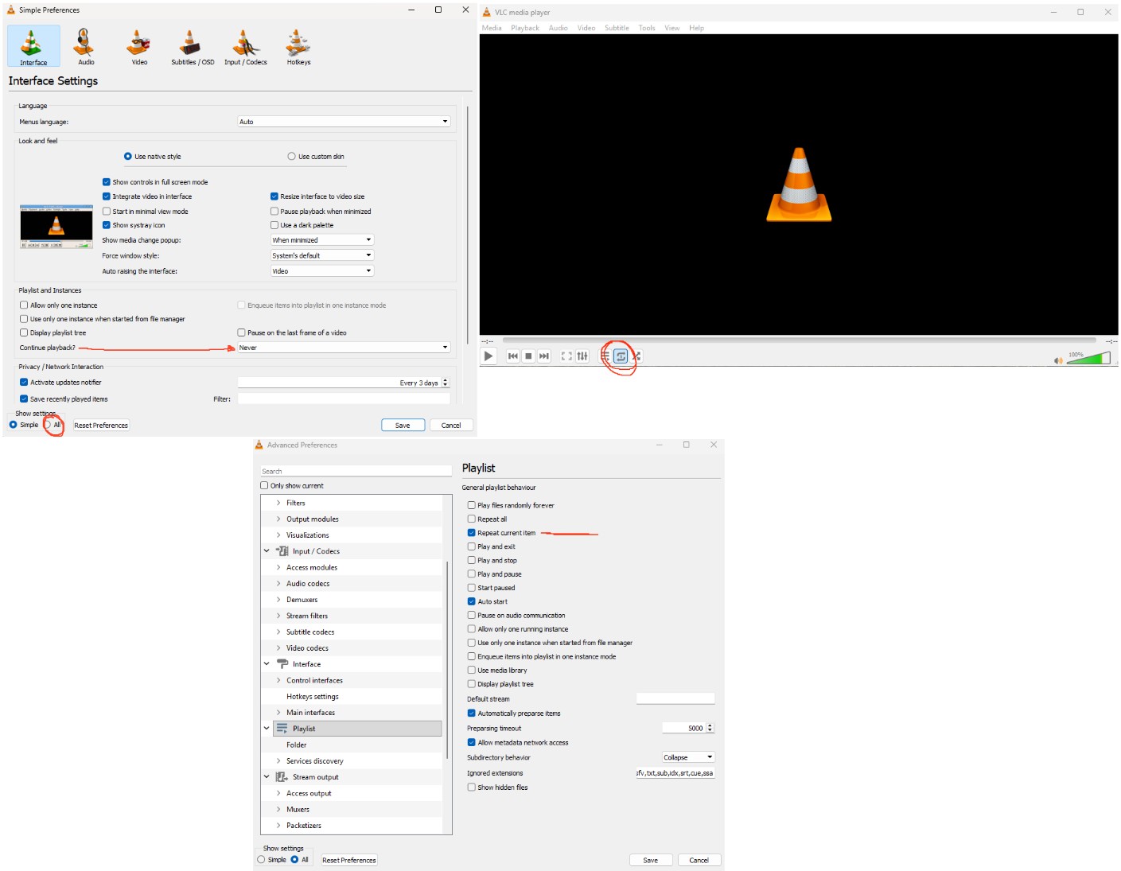Screen dimensions: 1121x871
Task: Click the Stream output tree icon
Action: click(282, 777)
